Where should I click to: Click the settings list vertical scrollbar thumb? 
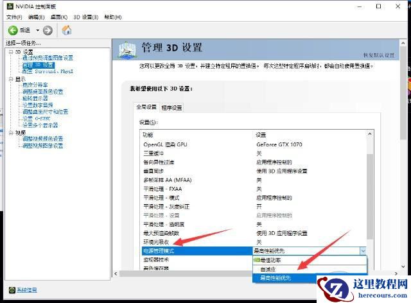click(x=370, y=196)
